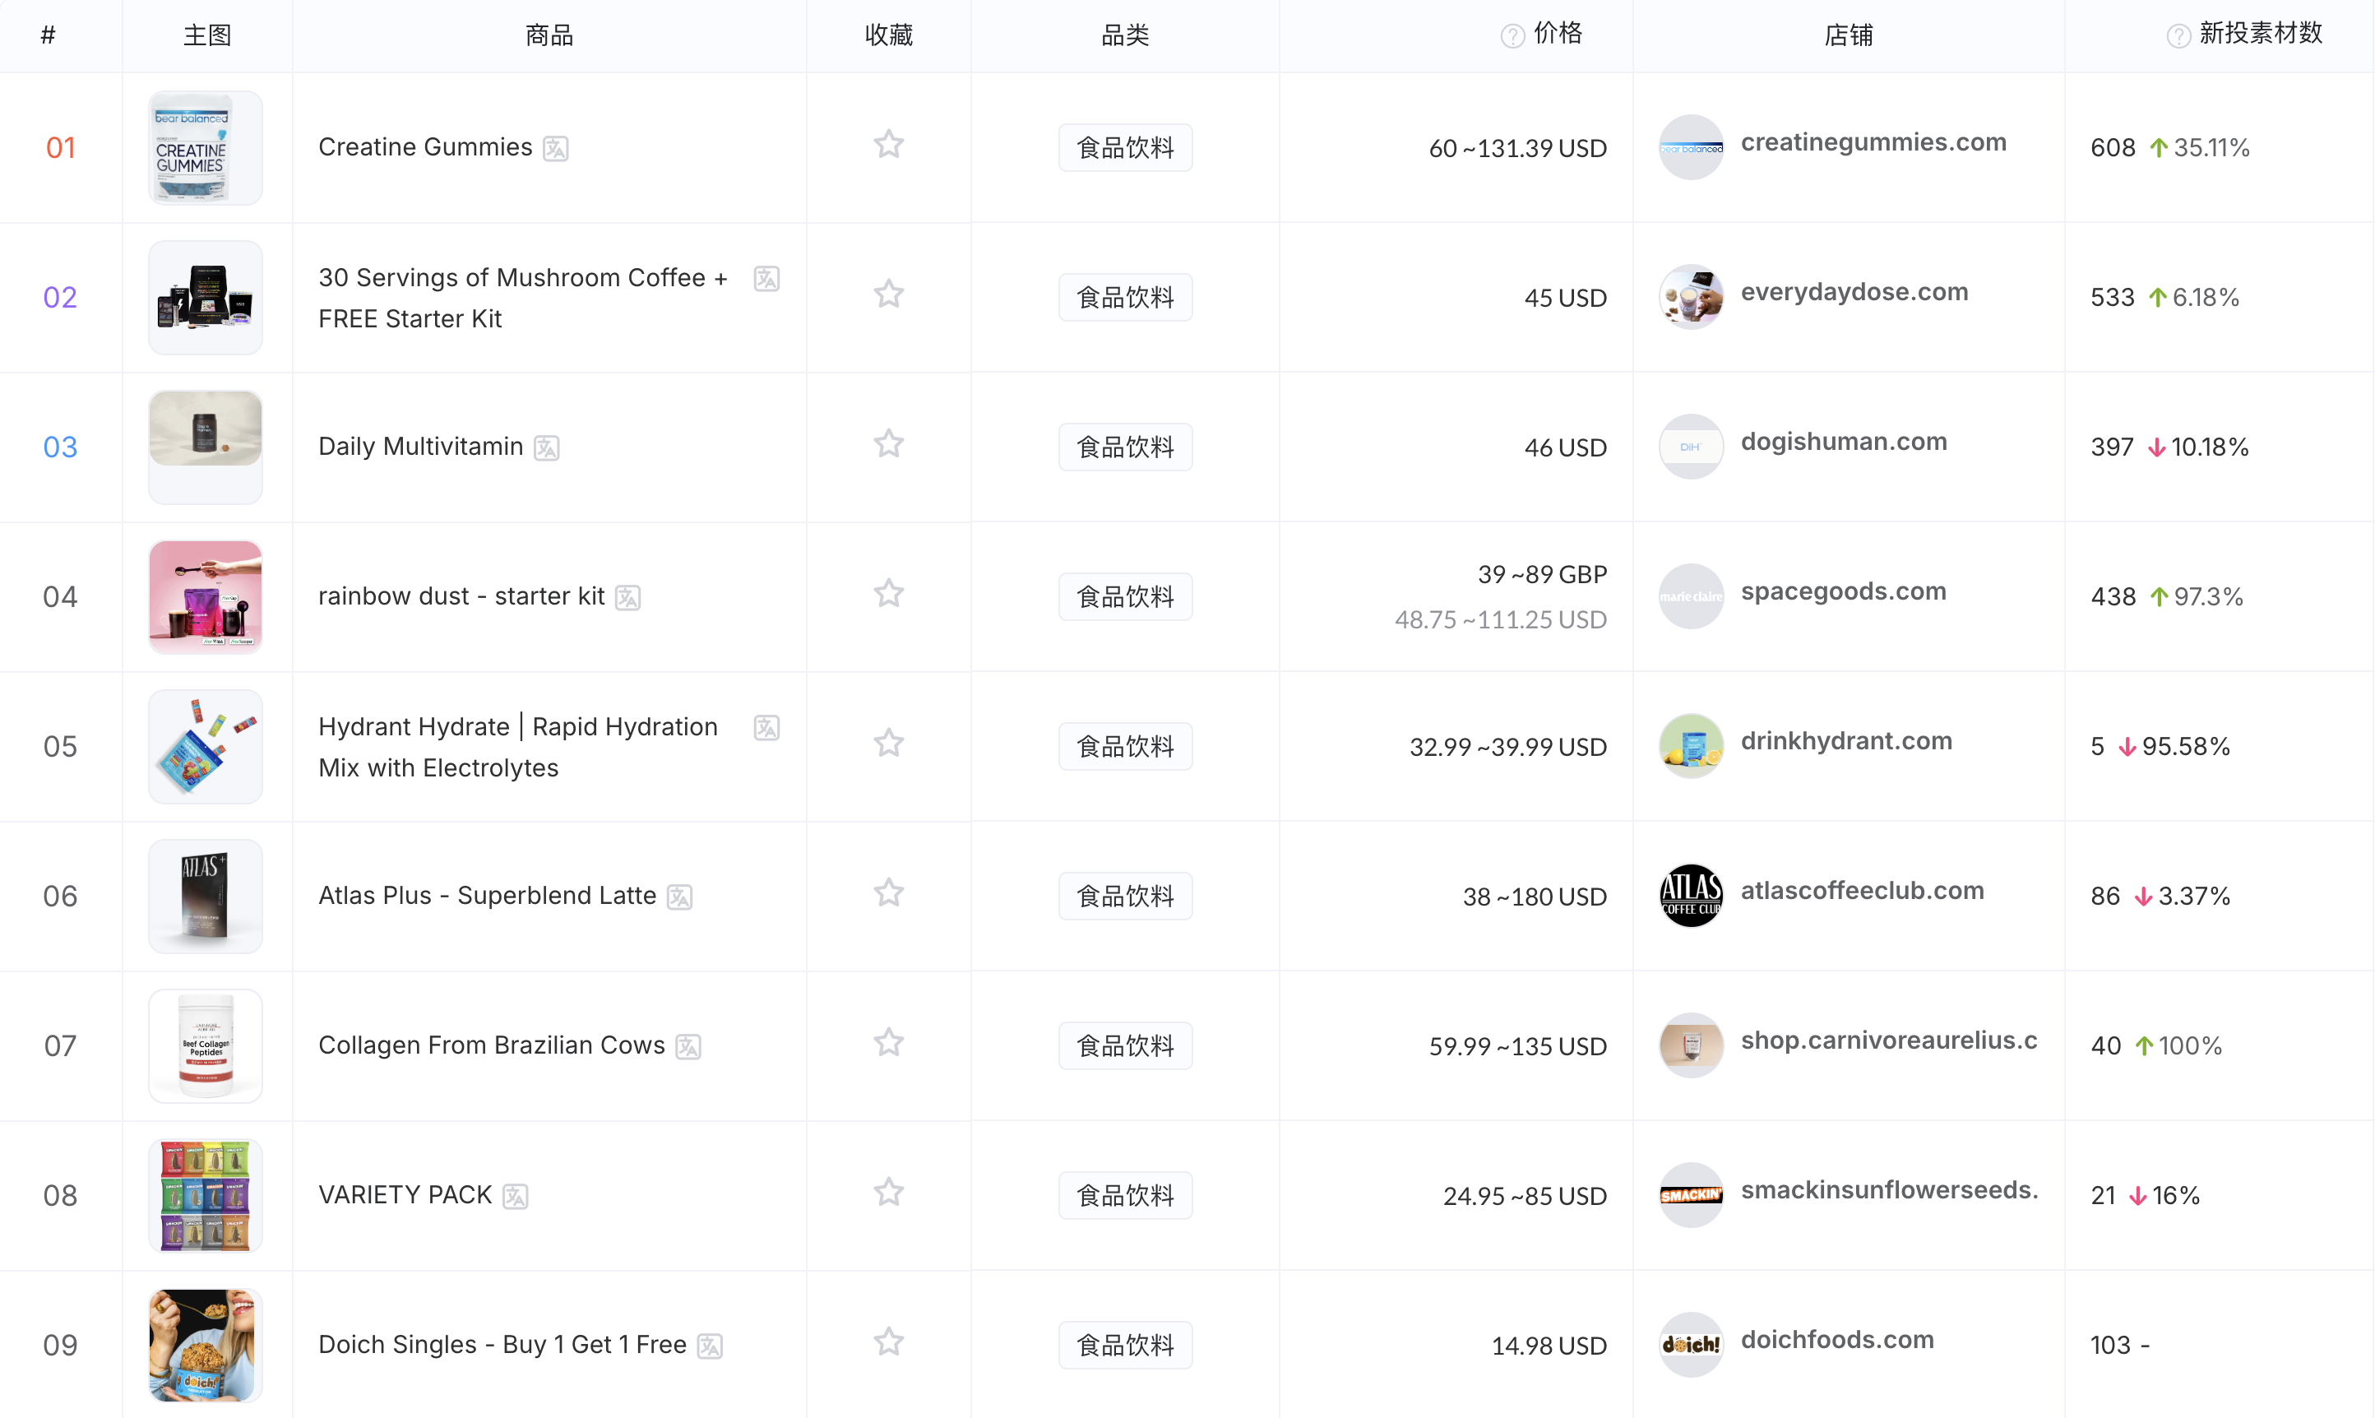Screen dimensions: 2375x1418
Task: Click translate icon next to VARIETY PACK
Action: click(x=515, y=1196)
